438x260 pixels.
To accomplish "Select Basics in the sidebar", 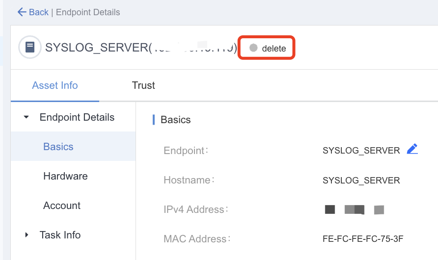I will [58, 147].
